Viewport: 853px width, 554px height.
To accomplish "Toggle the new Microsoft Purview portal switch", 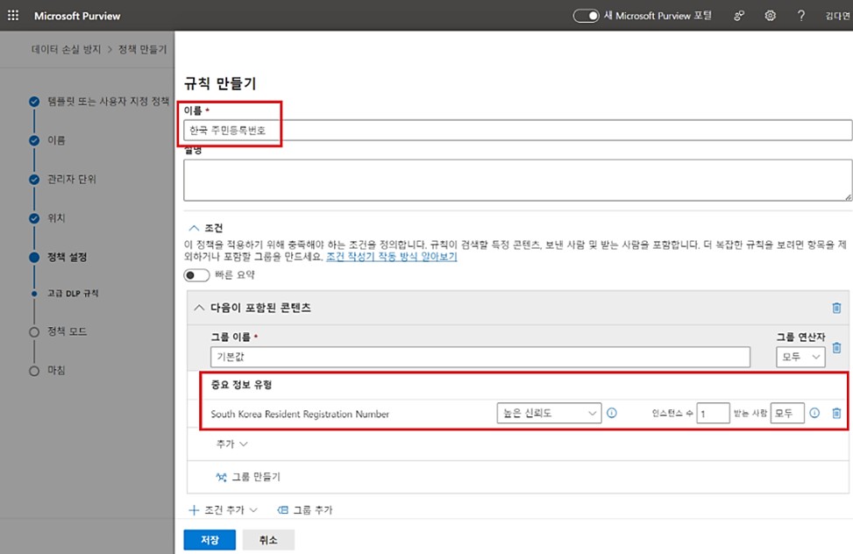I will (x=586, y=16).
